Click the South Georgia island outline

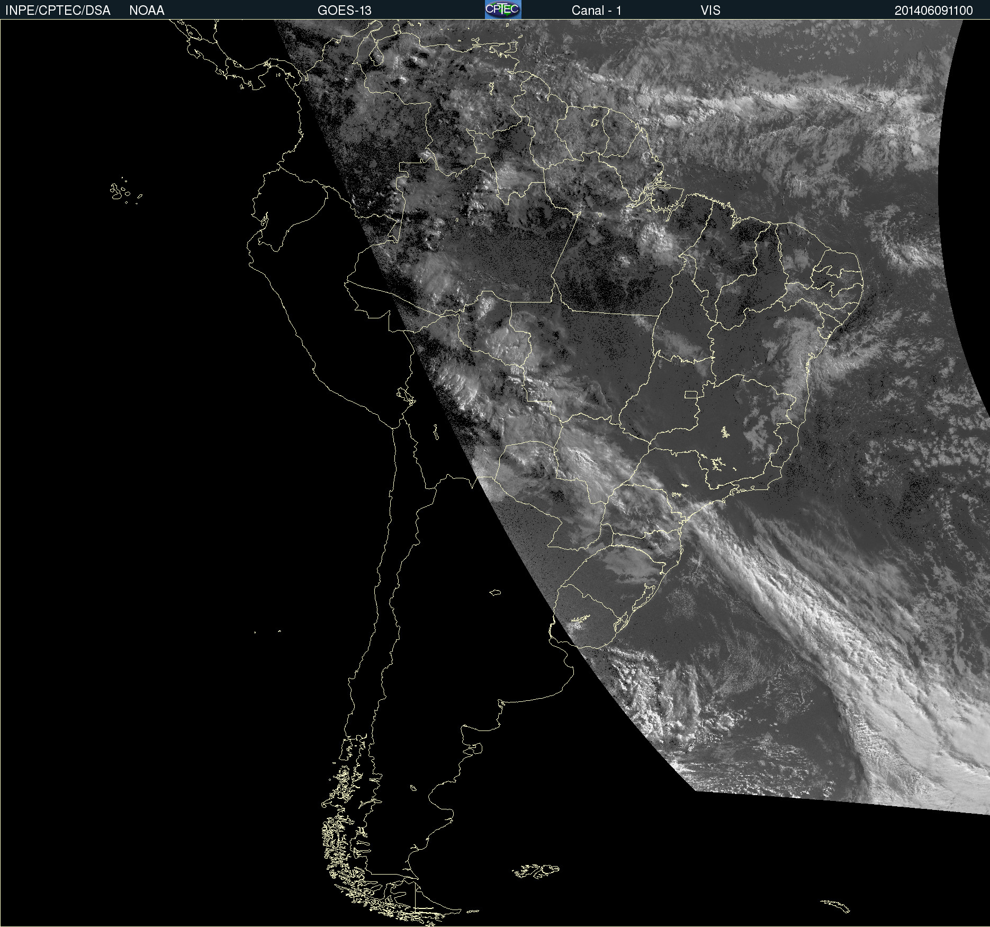click(x=835, y=905)
